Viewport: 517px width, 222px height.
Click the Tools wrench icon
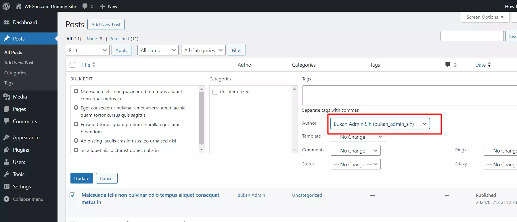[6, 174]
